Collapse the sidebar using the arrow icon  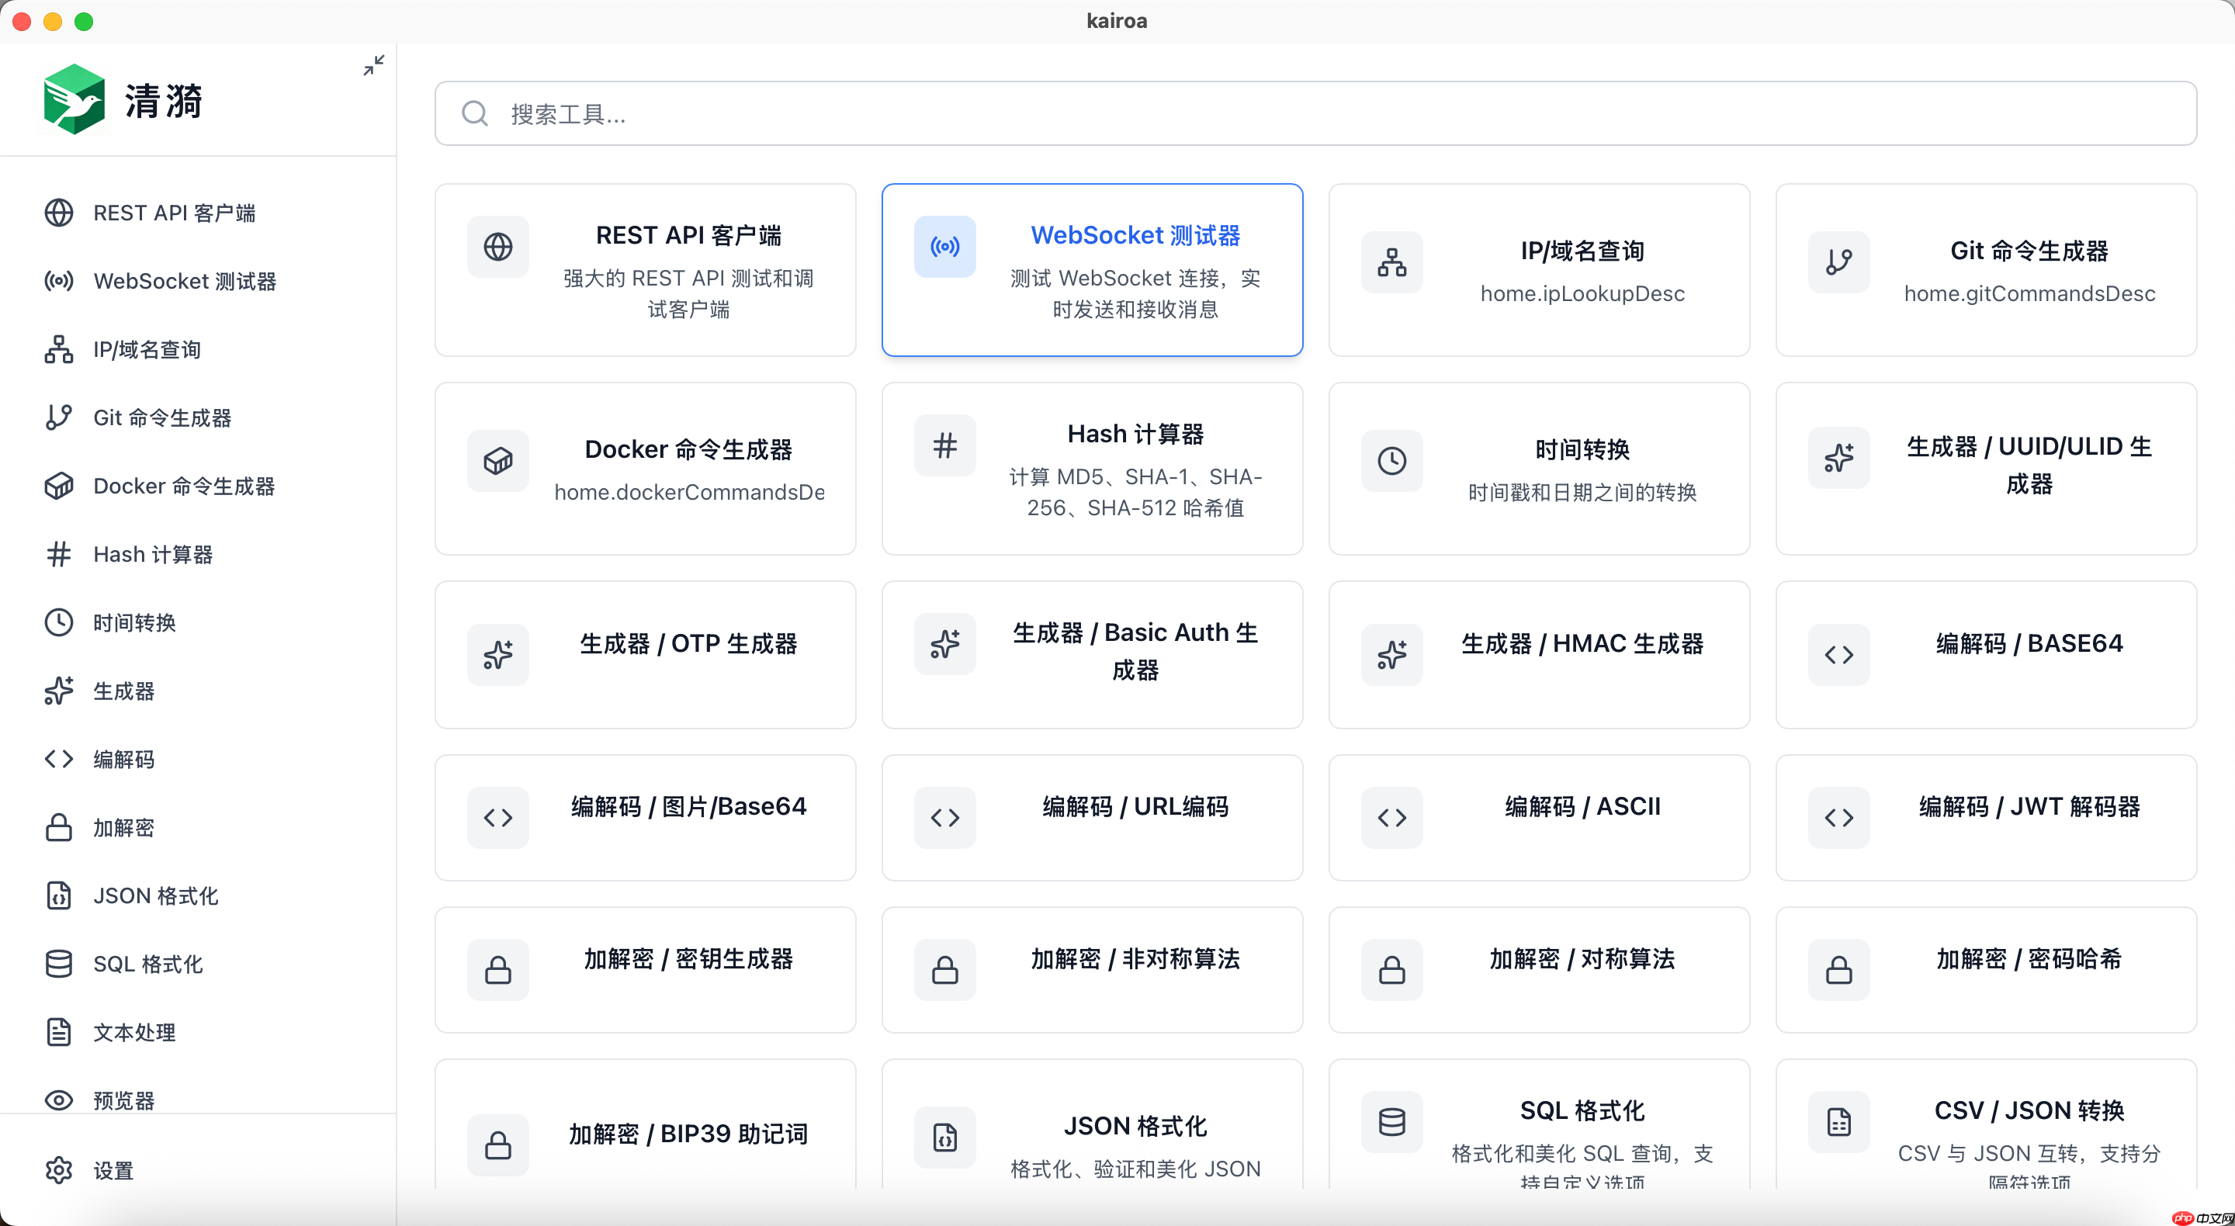click(x=374, y=65)
